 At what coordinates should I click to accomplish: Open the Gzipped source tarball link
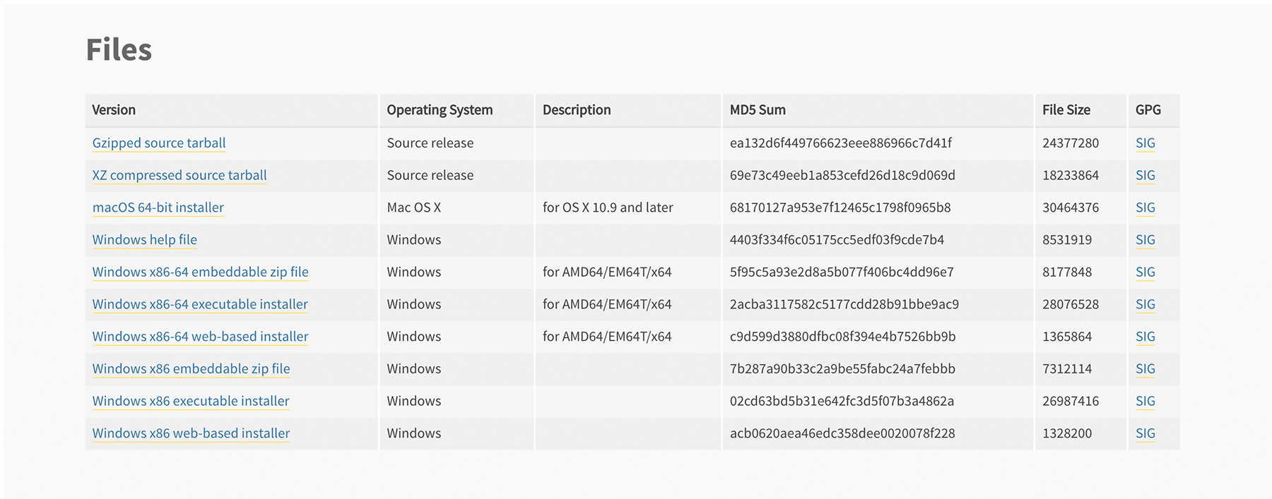click(x=159, y=143)
